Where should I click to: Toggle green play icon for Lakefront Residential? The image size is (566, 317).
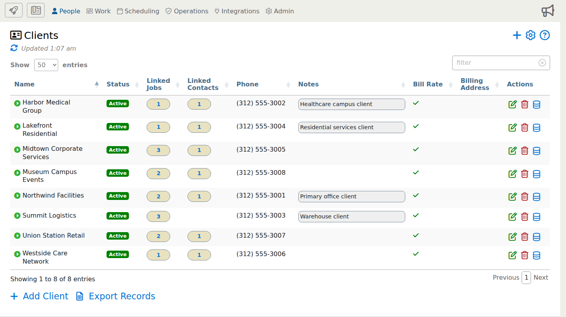click(17, 126)
